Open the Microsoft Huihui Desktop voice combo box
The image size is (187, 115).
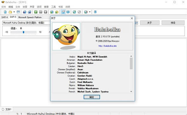click(x=26, y=23)
